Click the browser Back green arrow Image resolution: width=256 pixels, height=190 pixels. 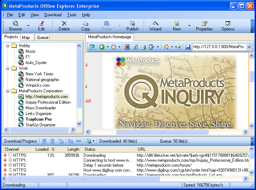(102, 47)
